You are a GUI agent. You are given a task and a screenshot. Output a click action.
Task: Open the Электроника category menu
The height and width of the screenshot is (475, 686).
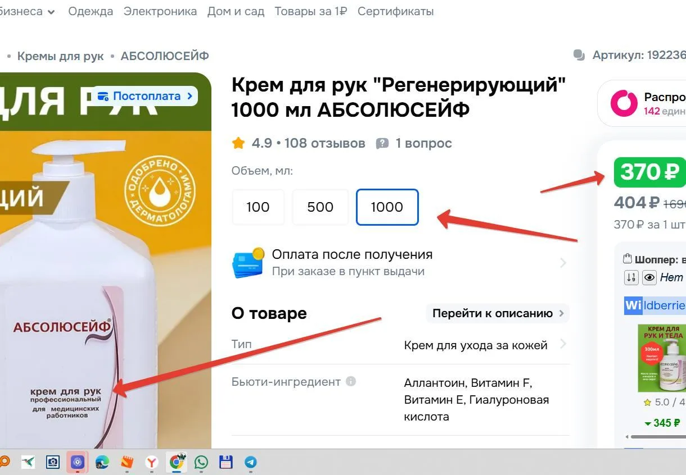pyautogui.click(x=160, y=11)
